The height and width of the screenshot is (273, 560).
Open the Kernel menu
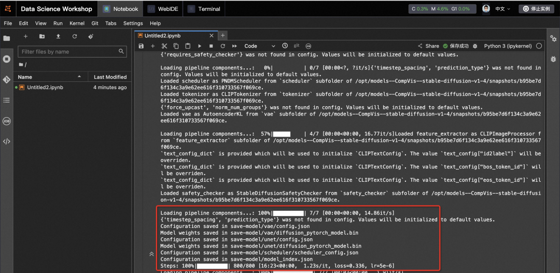click(x=77, y=23)
